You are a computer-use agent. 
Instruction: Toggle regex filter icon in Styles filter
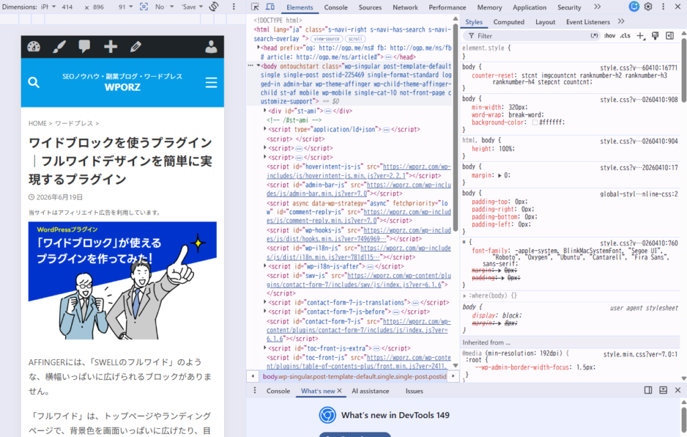pyautogui.click(x=594, y=36)
